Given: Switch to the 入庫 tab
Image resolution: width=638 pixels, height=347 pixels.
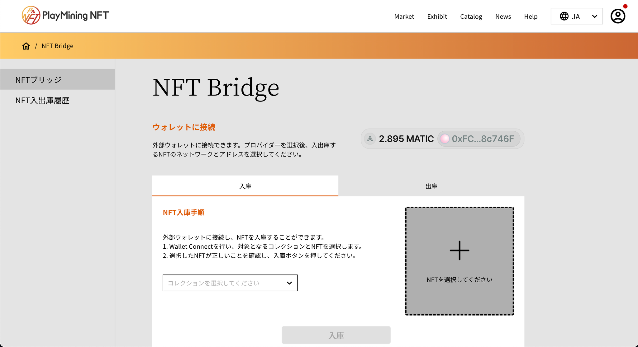Looking at the screenshot, I should 245,186.
